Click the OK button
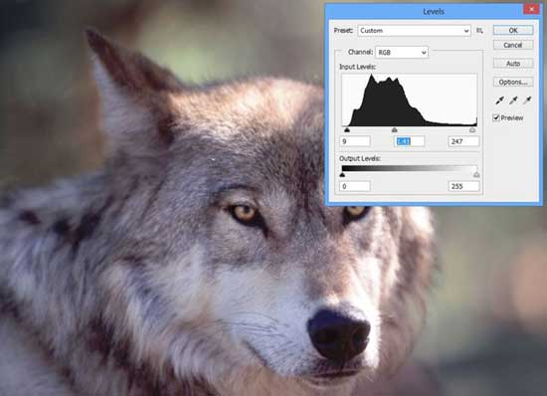 pyautogui.click(x=513, y=31)
